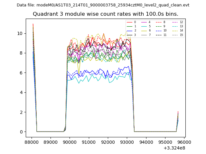This screenshot has height=154, width=206.
Task: Click the yellow solid legend swatch for module 6
Action: 144,30
